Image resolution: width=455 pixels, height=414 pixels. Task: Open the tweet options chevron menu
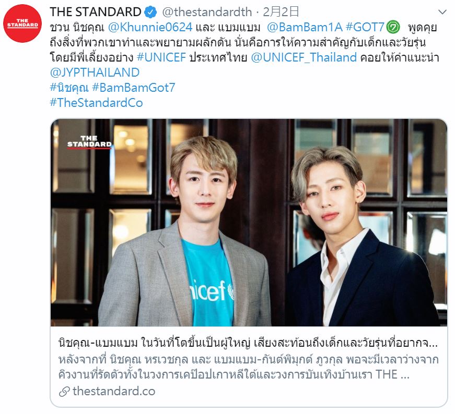pos(442,12)
